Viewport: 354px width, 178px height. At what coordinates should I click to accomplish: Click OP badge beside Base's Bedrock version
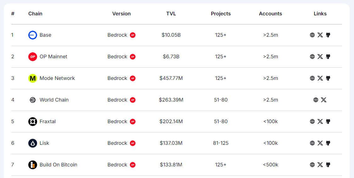point(133,35)
